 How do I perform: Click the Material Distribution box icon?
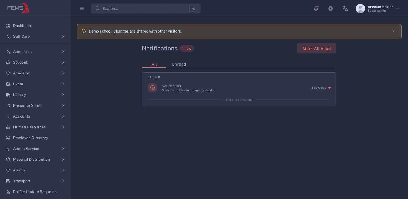click(x=8, y=159)
